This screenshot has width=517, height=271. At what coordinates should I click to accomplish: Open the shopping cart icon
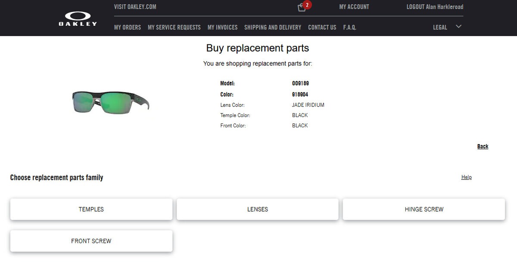(x=302, y=7)
